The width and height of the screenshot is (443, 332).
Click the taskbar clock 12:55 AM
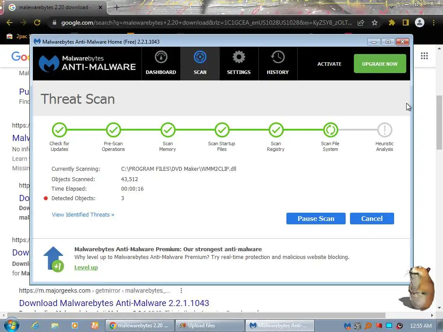coord(421,326)
